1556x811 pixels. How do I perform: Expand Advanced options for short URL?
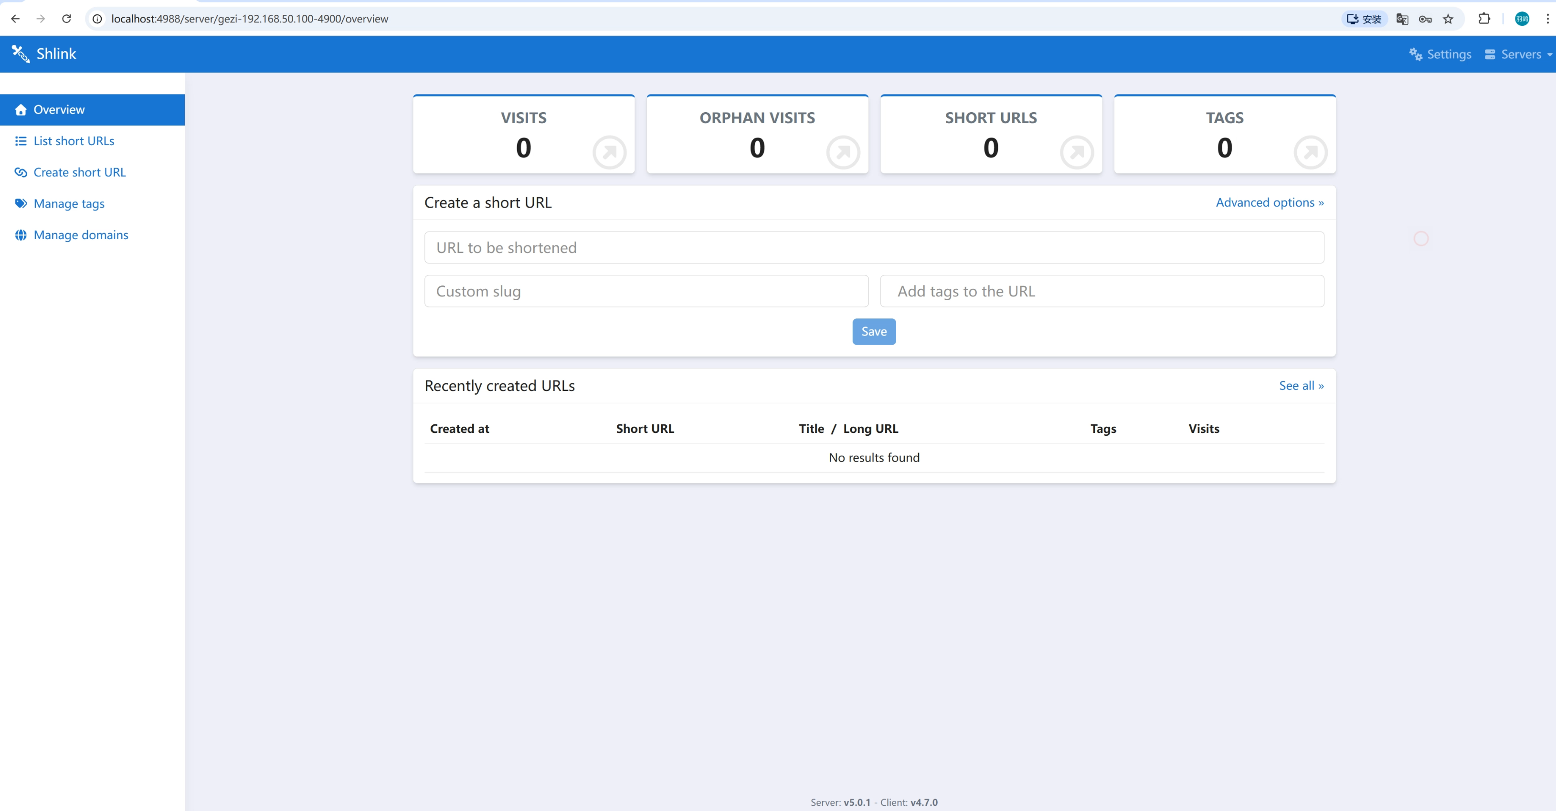(1269, 202)
